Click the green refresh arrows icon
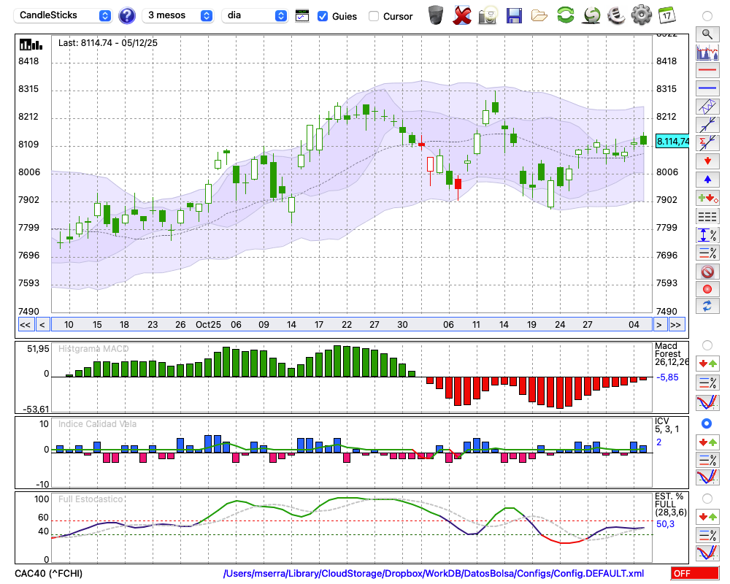 pos(565,15)
